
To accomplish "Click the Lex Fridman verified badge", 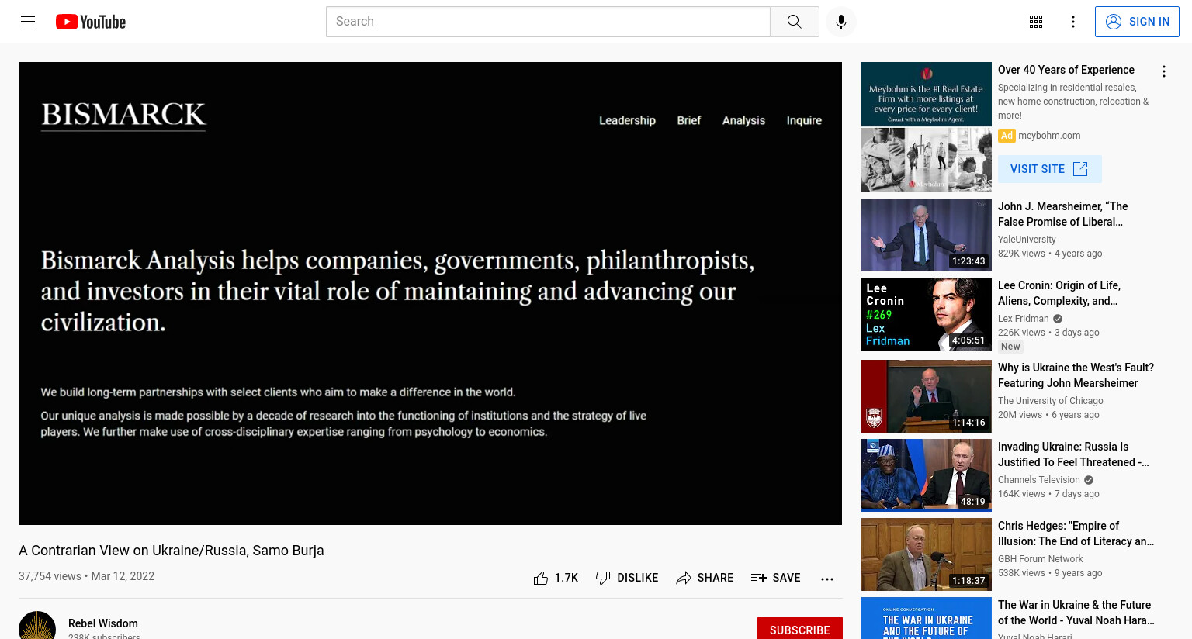I will [x=1058, y=319].
